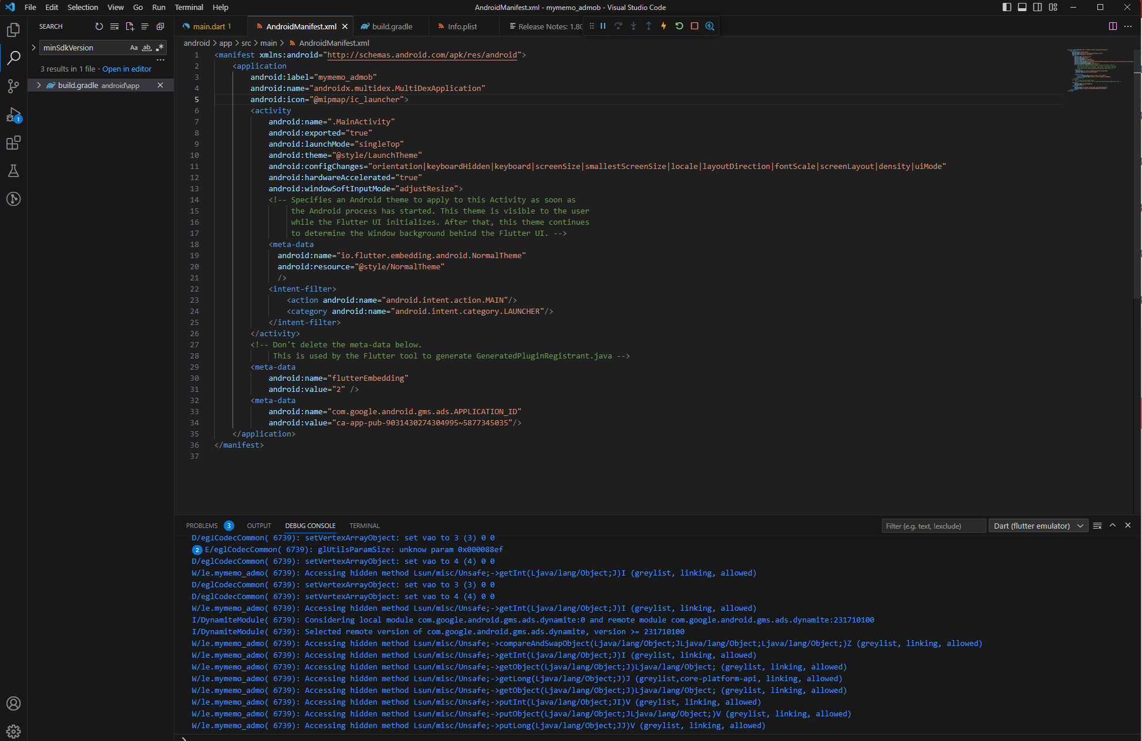Toggle Match Whole Word in search
The width and height of the screenshot is (1142, 741).
click(147, 48)
